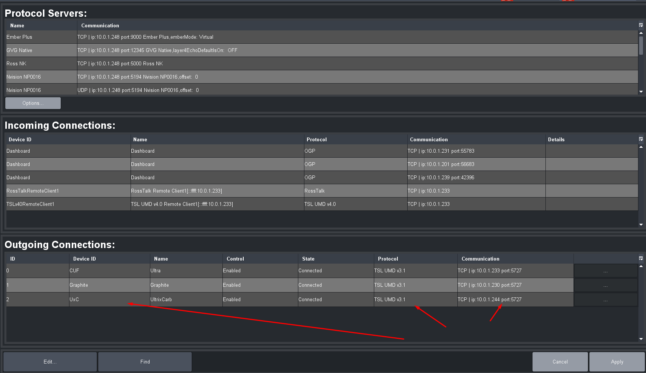This screenshot has height=373, width=646.
Task: Click scroll-down arrow in Incoming Connections list
Action: click(x=641, y=224)
